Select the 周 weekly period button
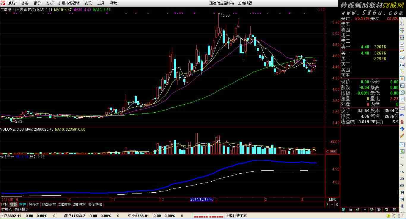 [402, 200]
